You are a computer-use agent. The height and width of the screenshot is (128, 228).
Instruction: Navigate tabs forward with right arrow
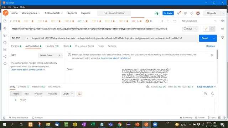(x=162, y=21)
